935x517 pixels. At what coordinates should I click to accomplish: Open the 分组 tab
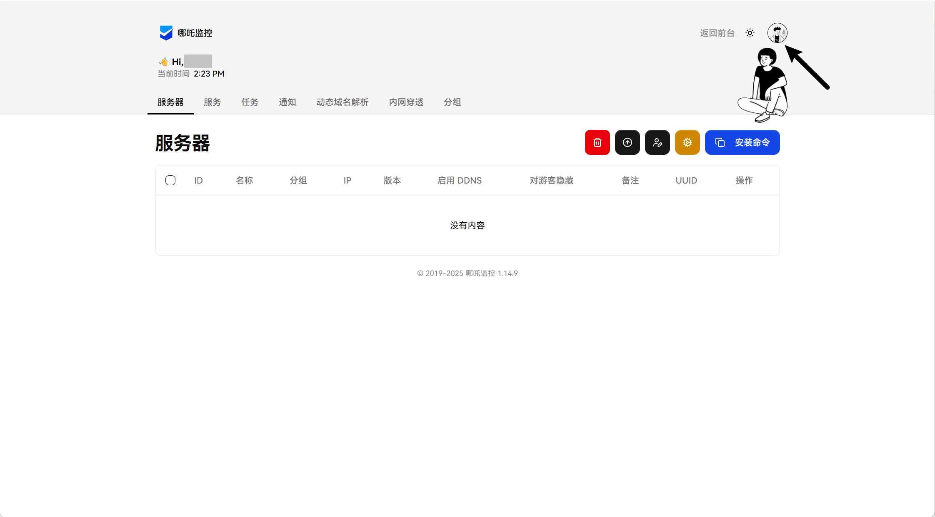tap(452, 102)
